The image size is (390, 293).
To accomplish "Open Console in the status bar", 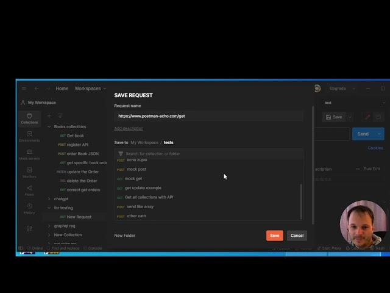I will (x=93, y=248).
